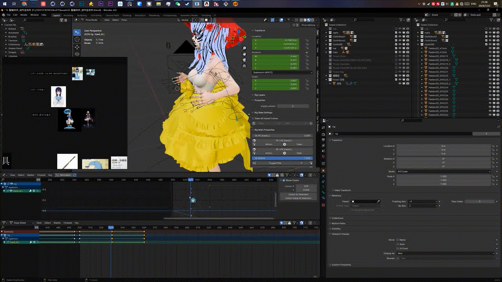Image resolution: width=502 pixels, height=282 pixels.
Task: Uncheck rigify collection in left outliner
Action: point(397,32)
